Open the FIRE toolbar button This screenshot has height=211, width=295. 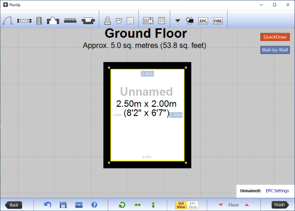coord(218,21)
